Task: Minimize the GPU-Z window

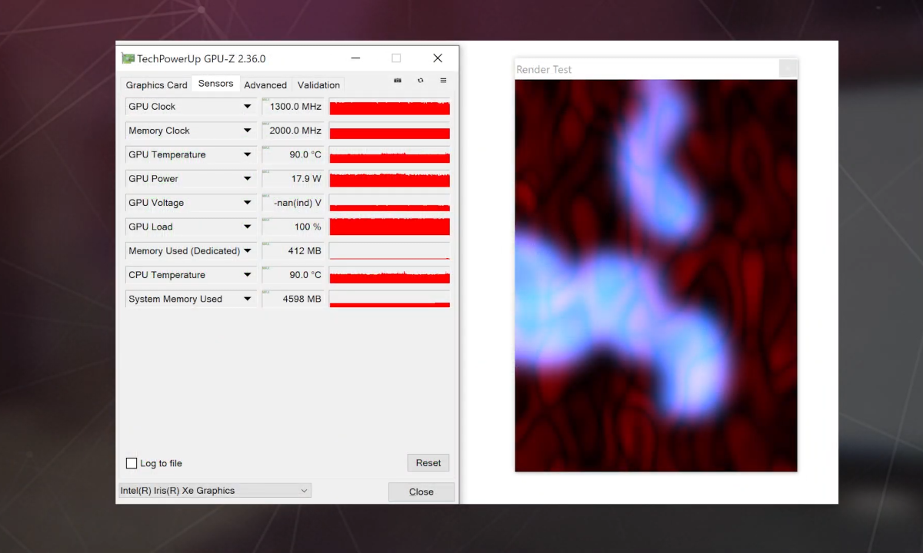Action: (355, 58)
